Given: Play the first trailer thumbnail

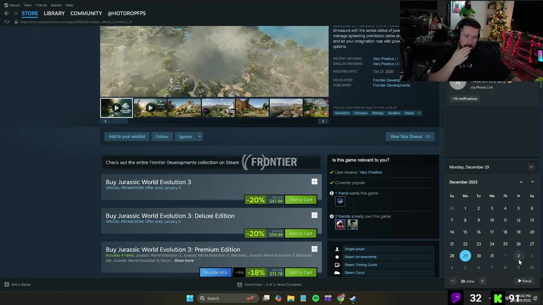Looking at the screenshot, I should point(116,108).
